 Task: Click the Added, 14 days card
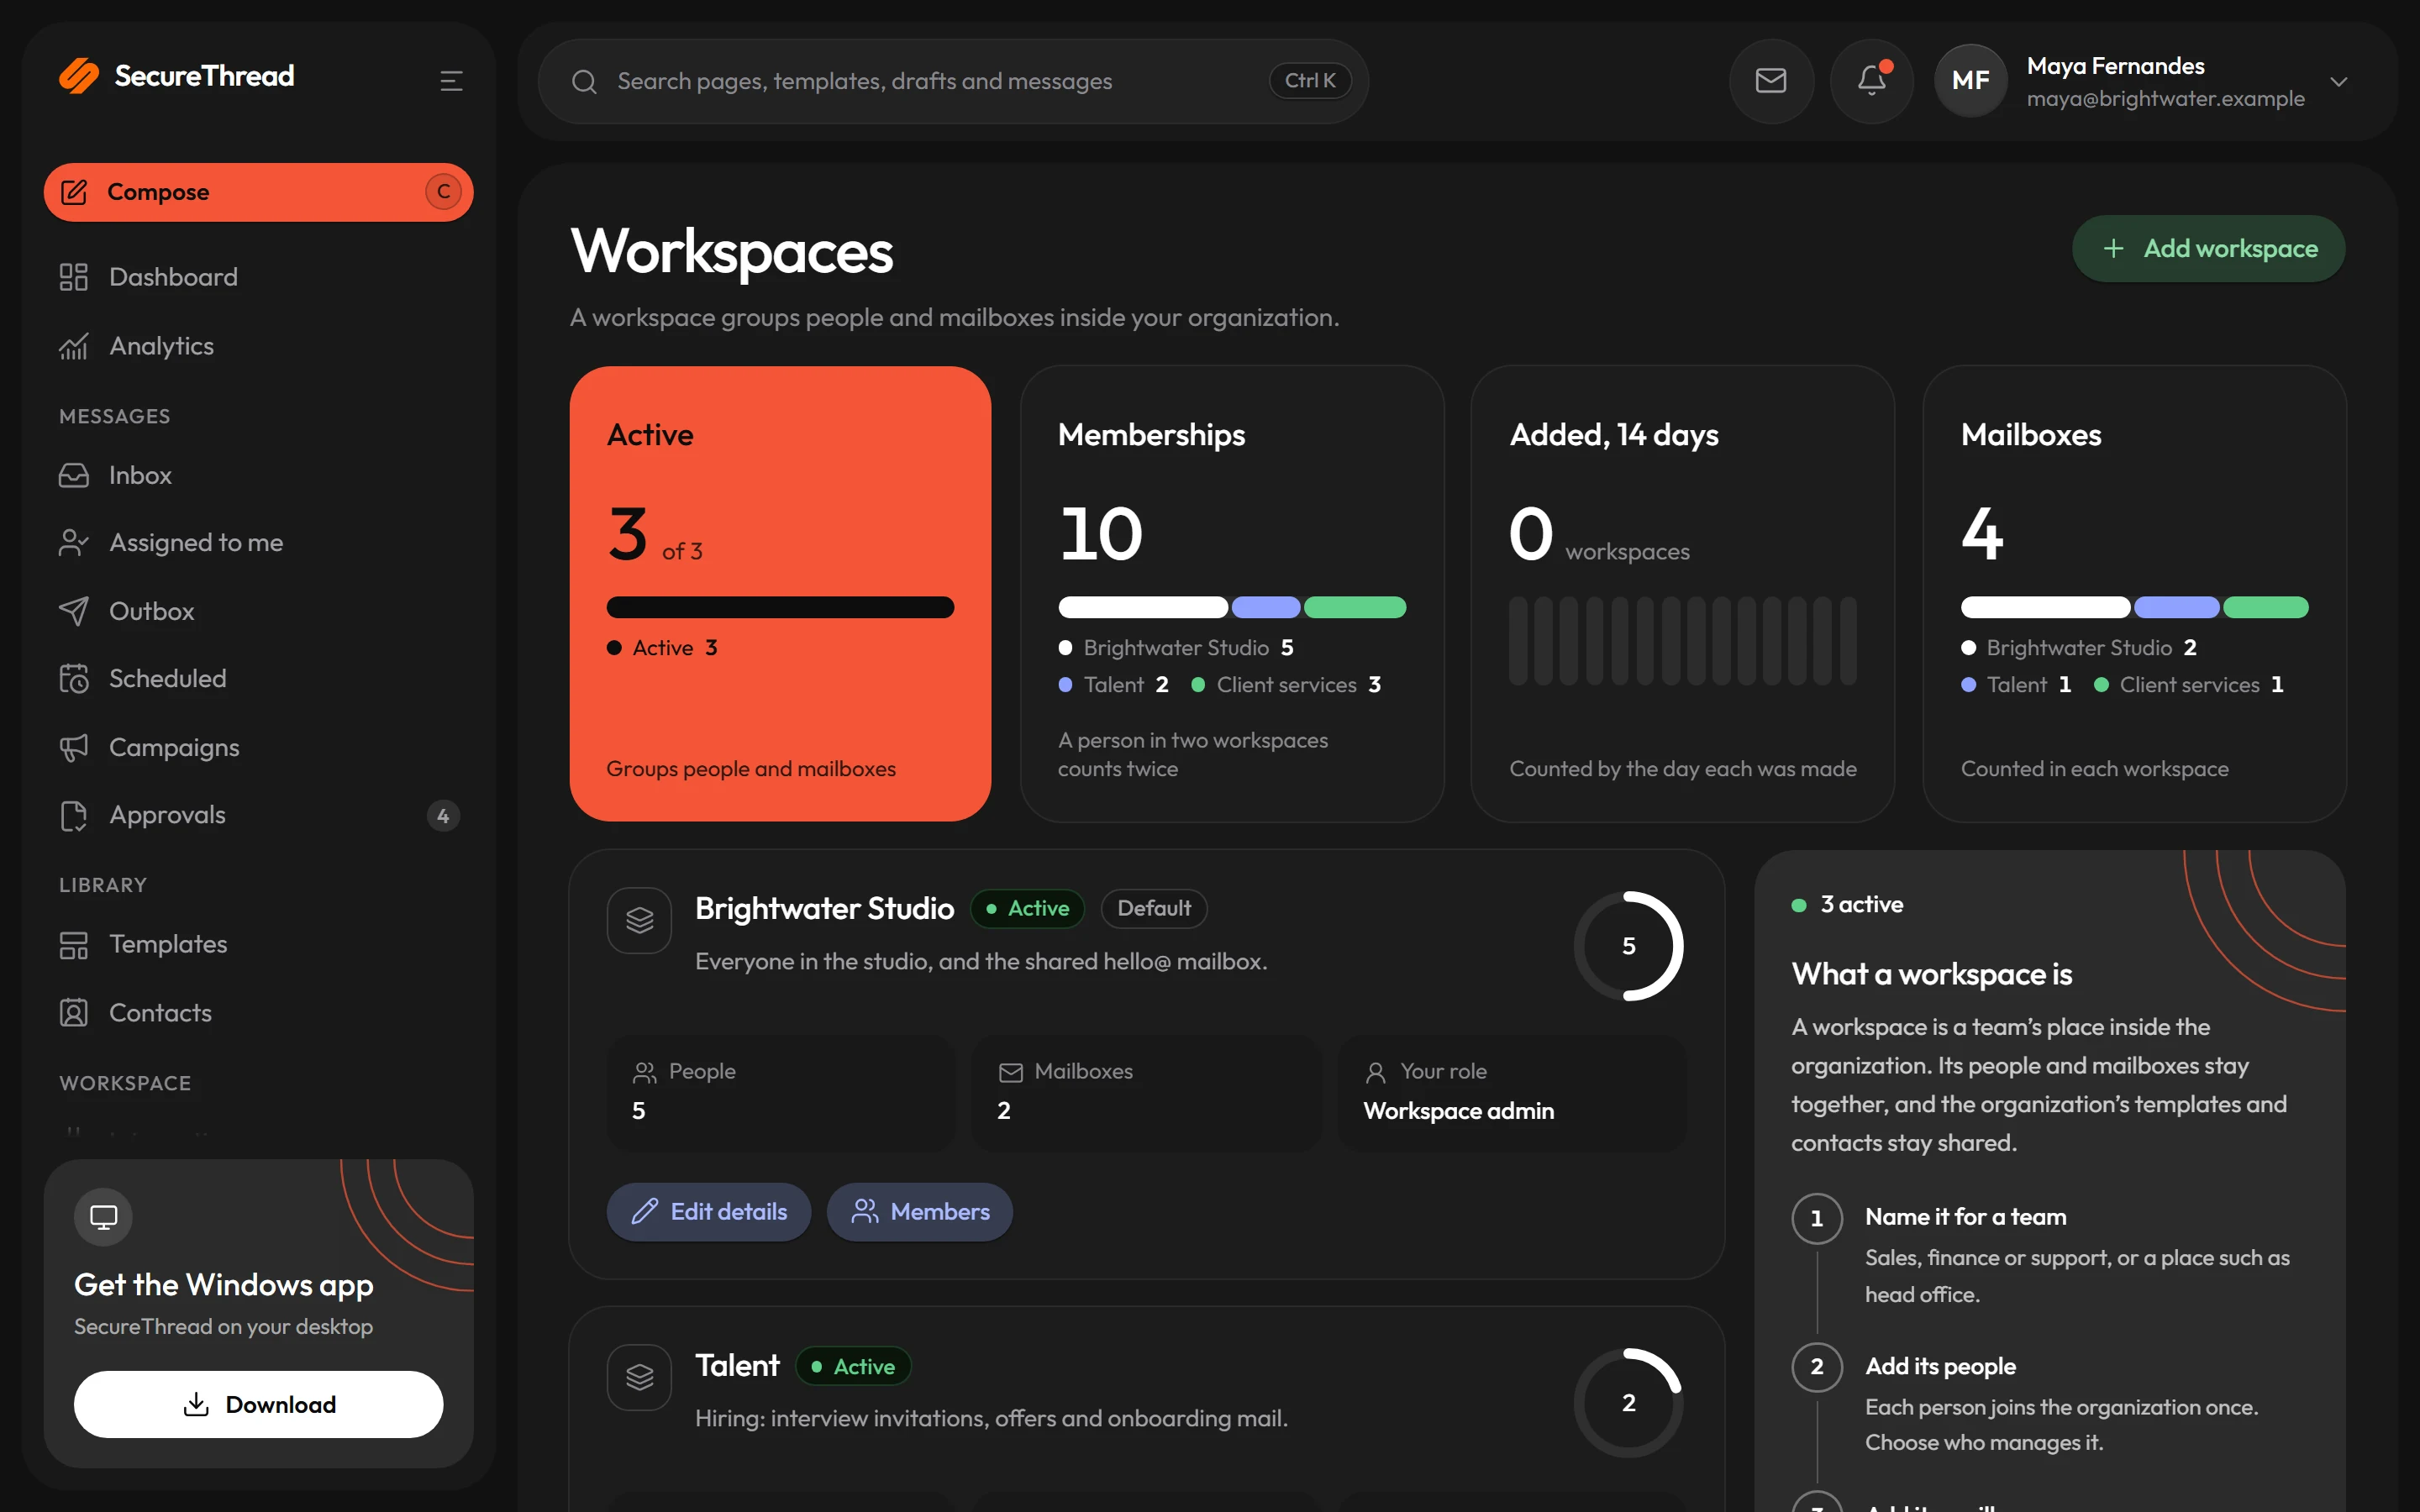coord(1682,594)
